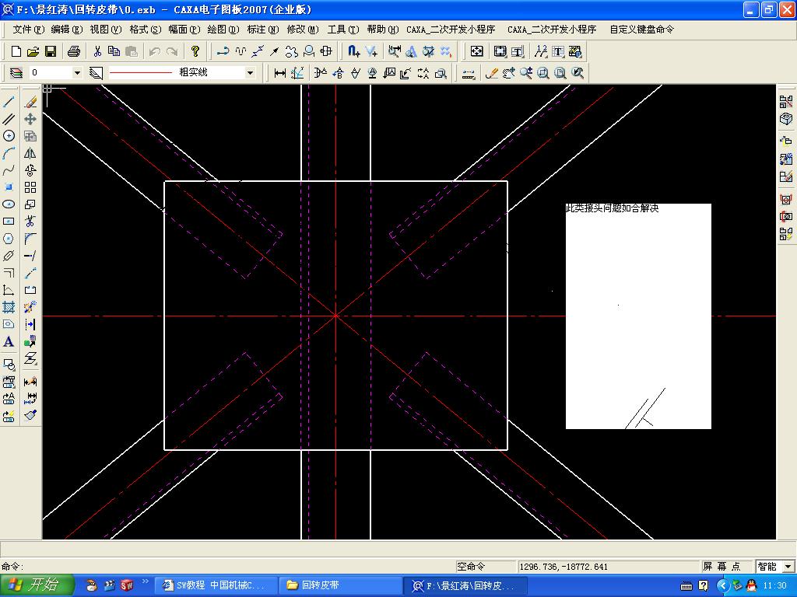Click the 空命令 status text
The height and width of the screenshot is (597, 797).
[471, 566]
